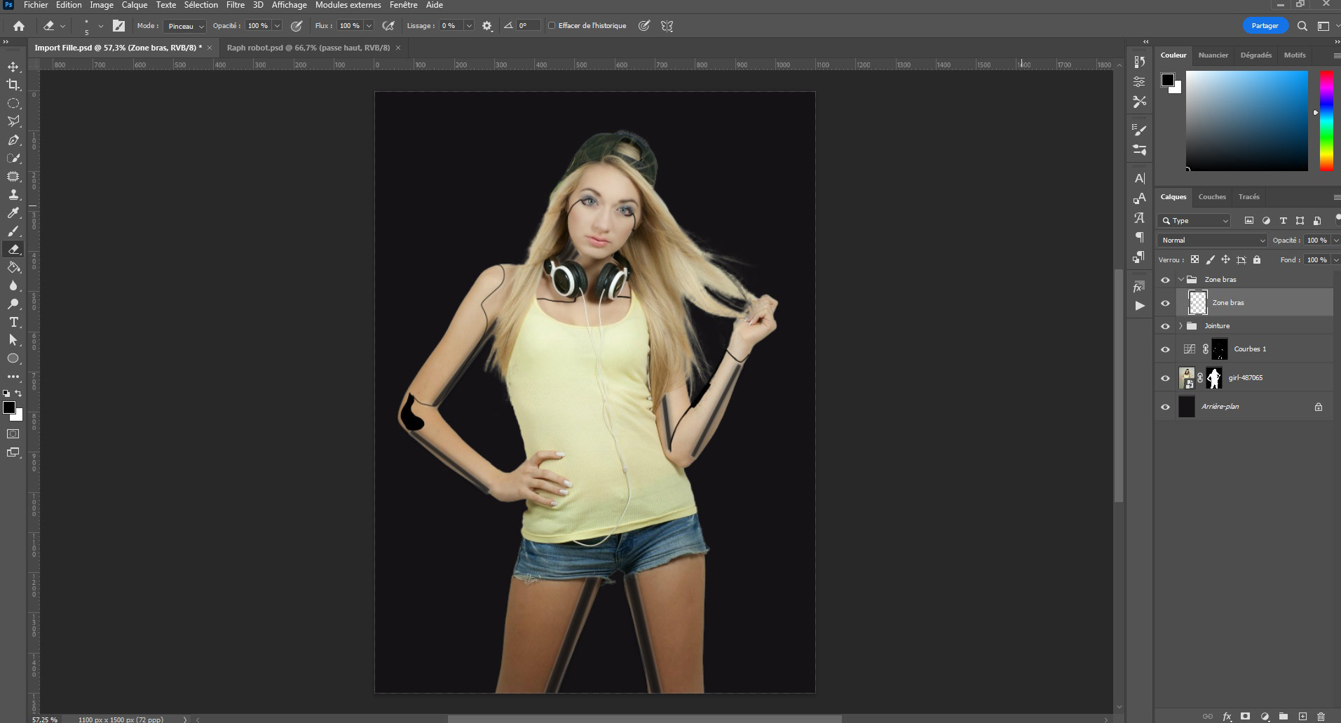This screenshot has width=1341, height=723.
Task: Swap foreground and background colors
Action: point(19,393)
